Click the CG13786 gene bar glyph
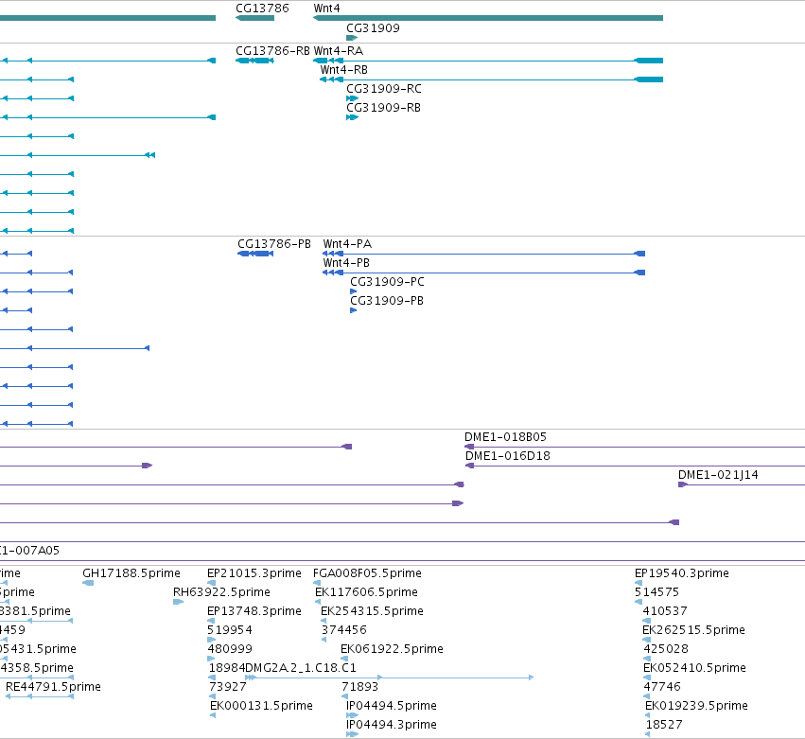 pyautogui.click(x=254, y=18)
